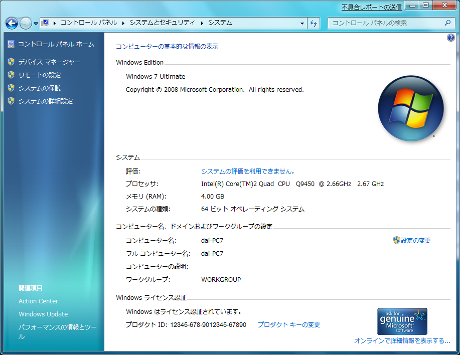Click the genuine Microsoft software badge
The height and width of the screenshot is (355, 460).
402,321
